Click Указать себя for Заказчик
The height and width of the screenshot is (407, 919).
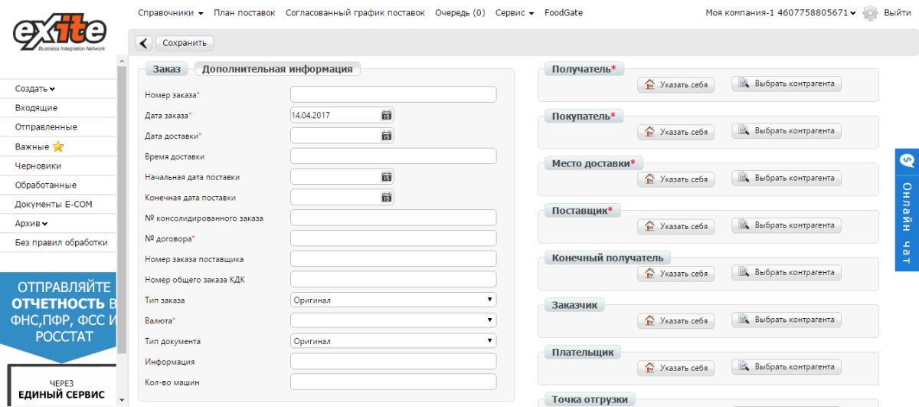675,321
